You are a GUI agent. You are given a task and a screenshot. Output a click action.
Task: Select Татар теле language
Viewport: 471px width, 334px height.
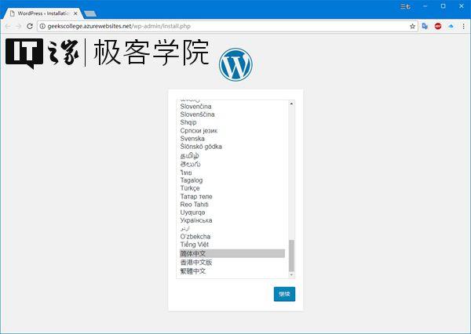pos(196,197)
